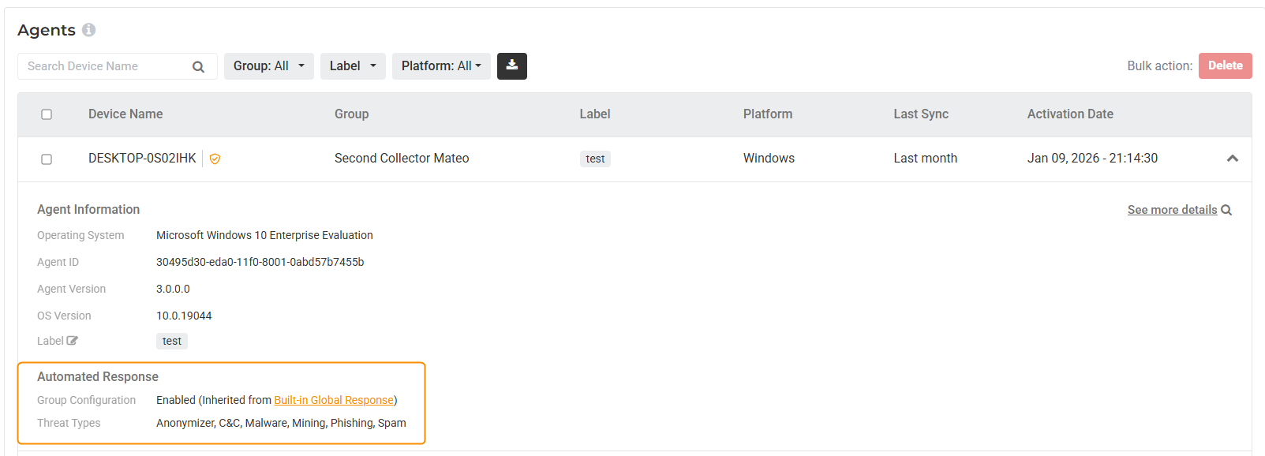Screen dimensions: 1265x456
Task: Download the agents list with export icon
Action: pos(511,66)
